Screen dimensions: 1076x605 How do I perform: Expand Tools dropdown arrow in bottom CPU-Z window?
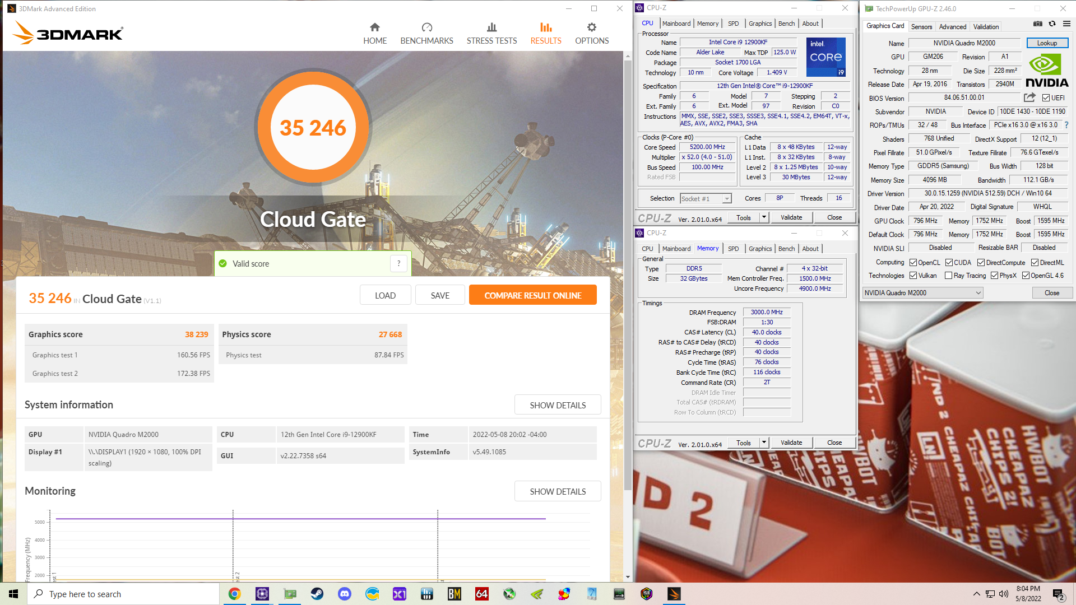(763, 443)
